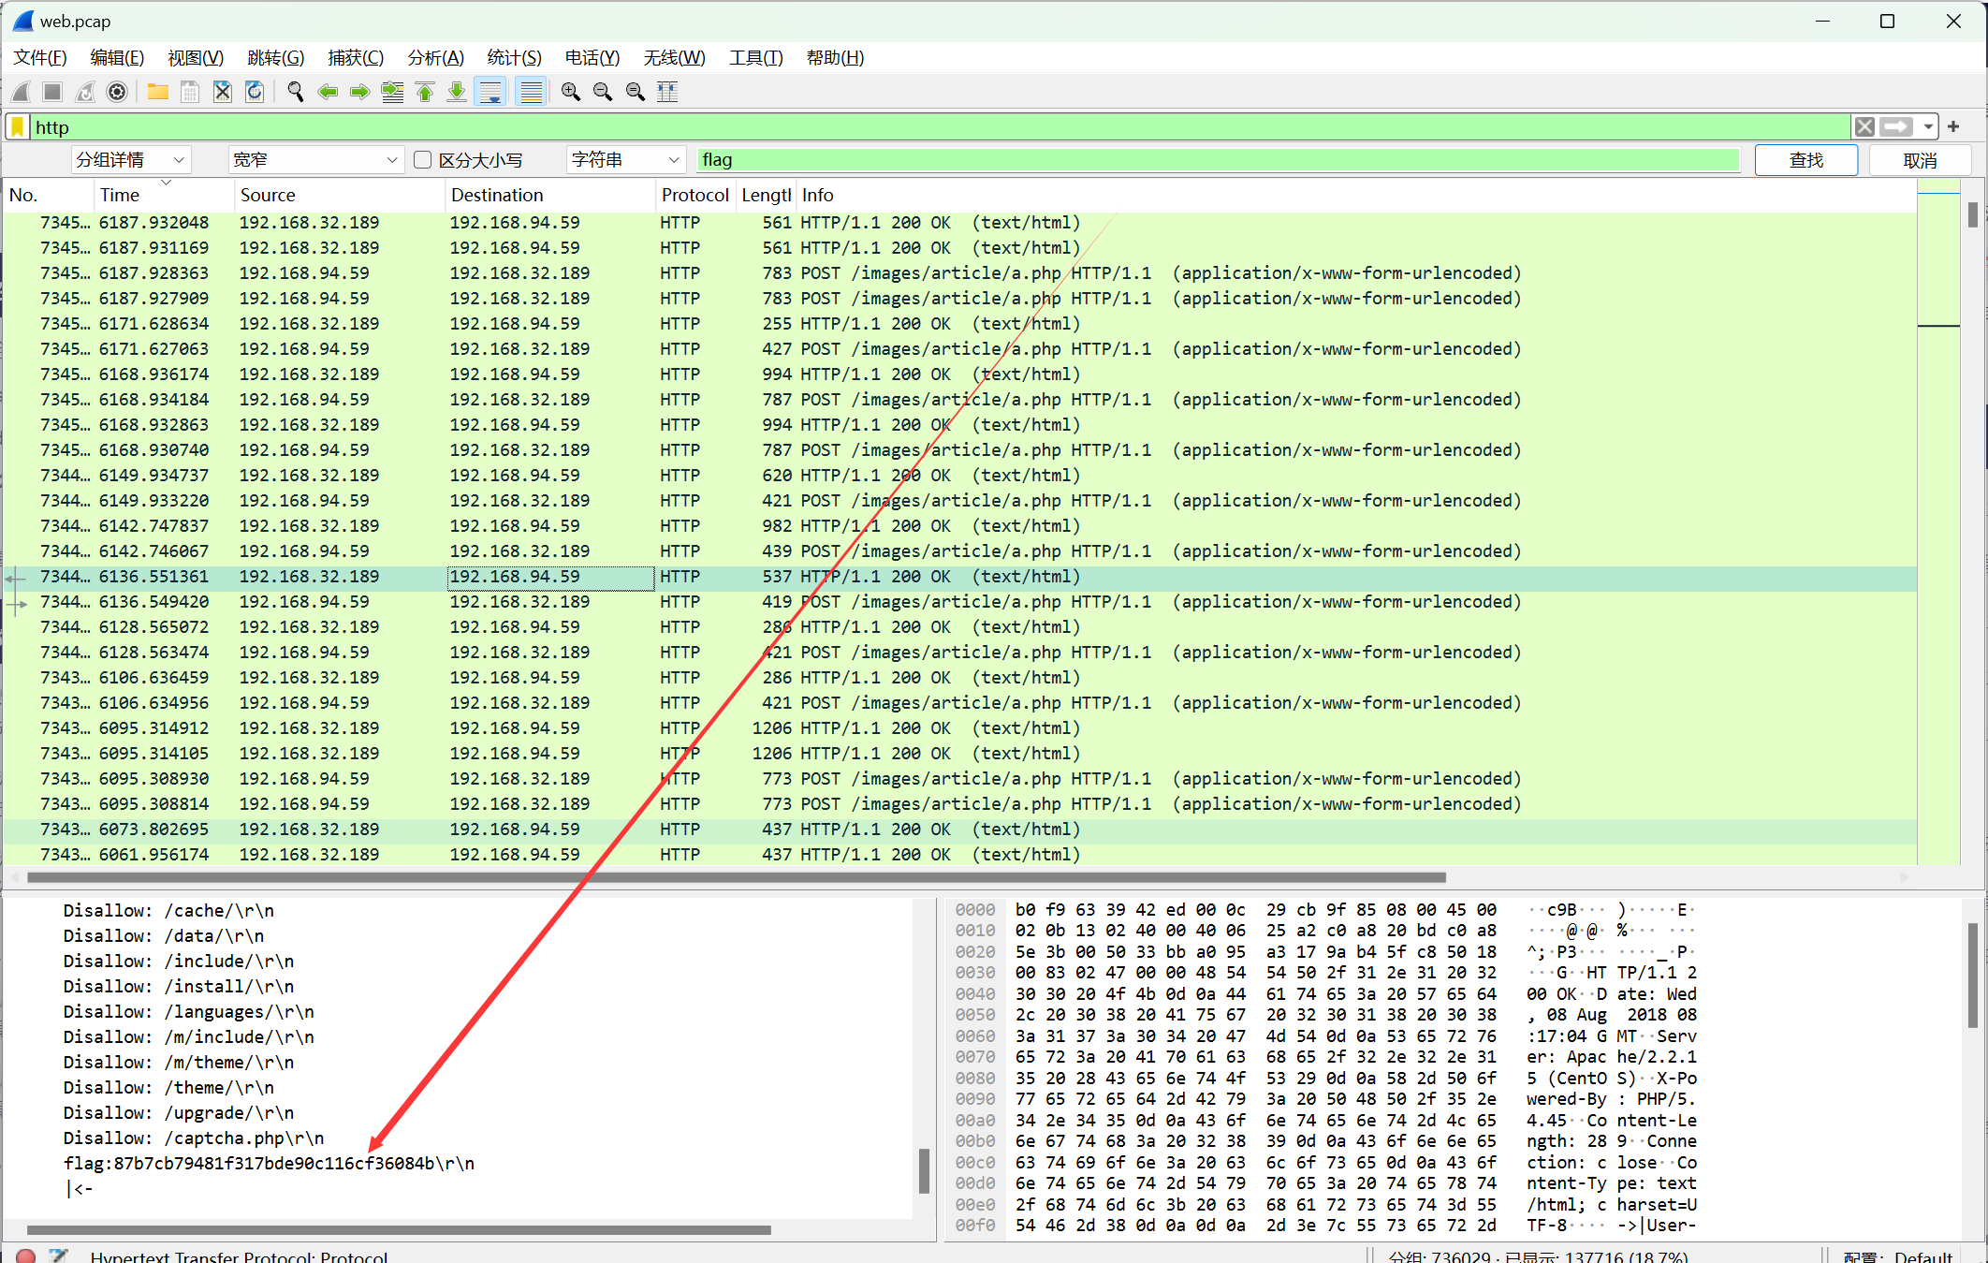Expand the 宽窄 charset dropdown

pos(315,160)
